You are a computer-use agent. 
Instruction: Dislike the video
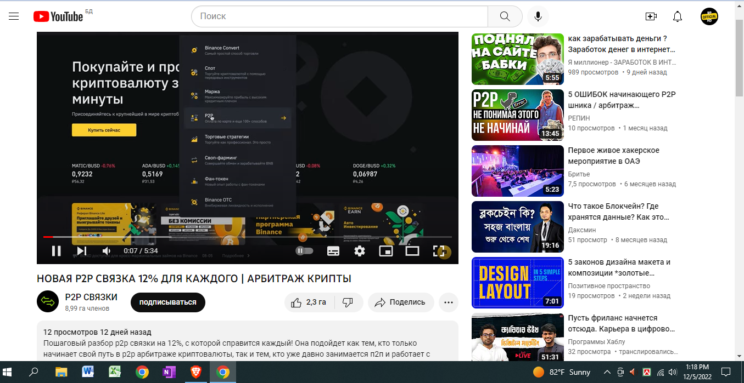click(x=348, y=302)
